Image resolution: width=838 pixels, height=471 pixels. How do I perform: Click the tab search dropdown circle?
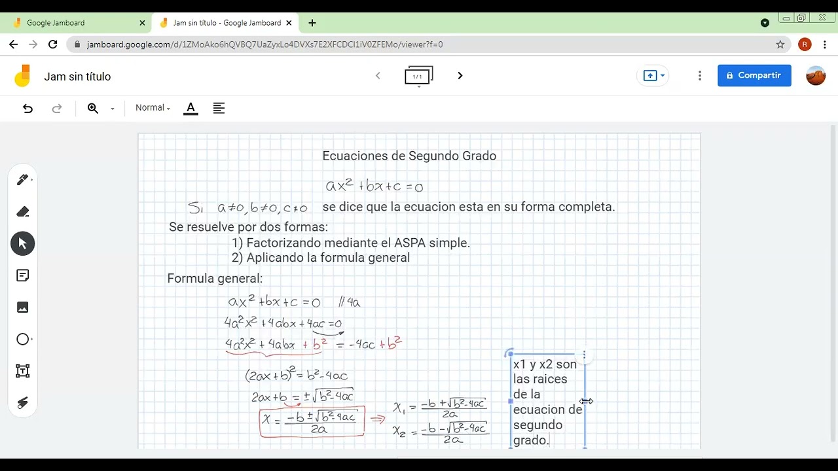pyautogui.click(x=765, y=23)
